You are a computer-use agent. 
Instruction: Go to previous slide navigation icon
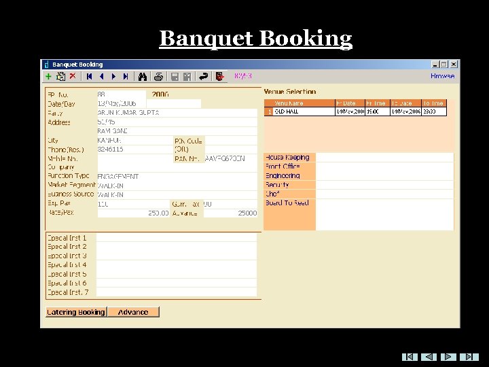point(429,357)
